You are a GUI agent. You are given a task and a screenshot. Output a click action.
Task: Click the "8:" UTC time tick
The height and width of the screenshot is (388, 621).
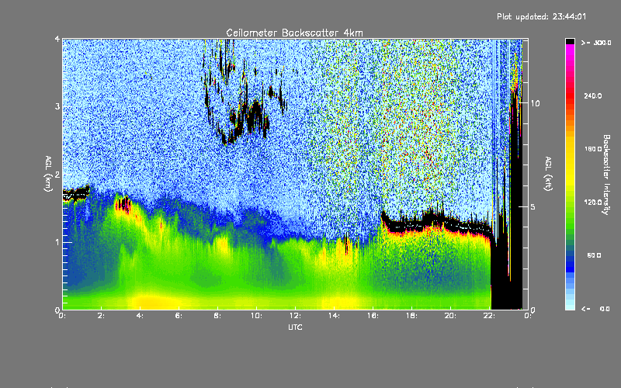218,316
